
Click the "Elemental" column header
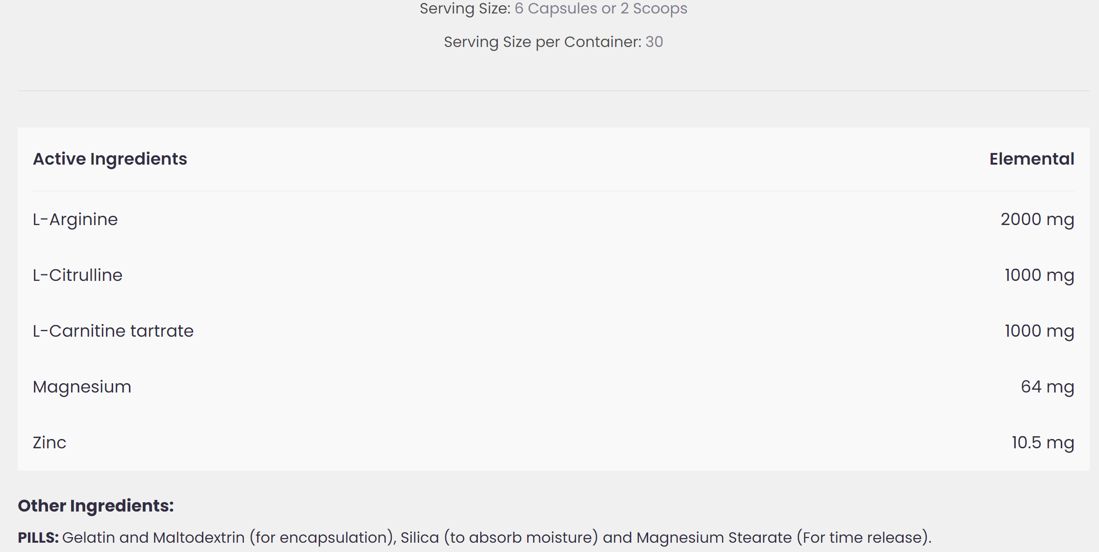coord(1032,159)
